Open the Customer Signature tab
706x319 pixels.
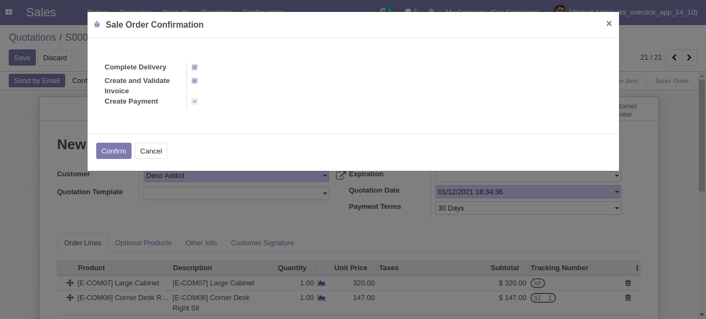tap(262, 243)
